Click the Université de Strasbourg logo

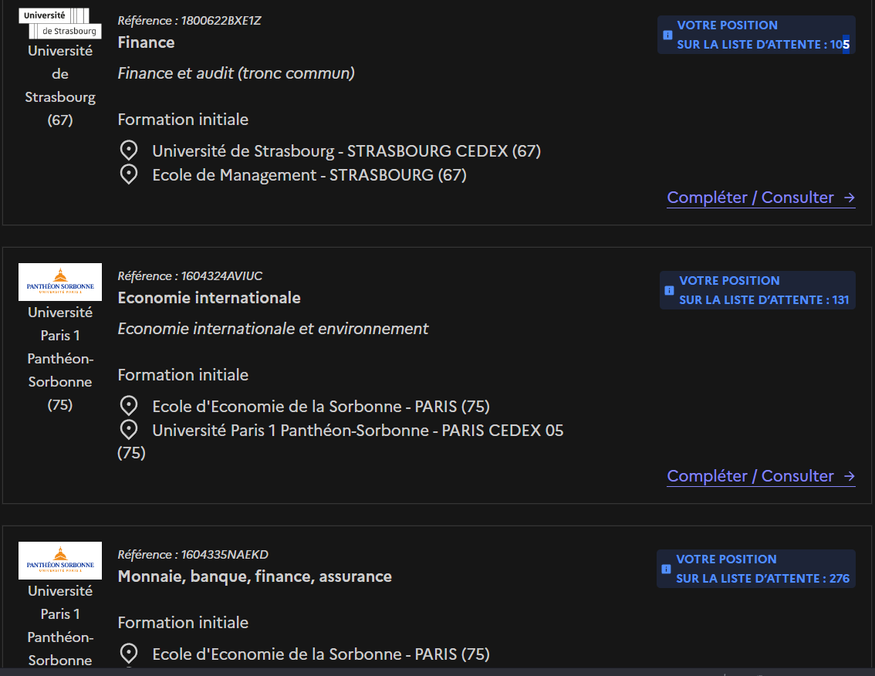[60, 23]
